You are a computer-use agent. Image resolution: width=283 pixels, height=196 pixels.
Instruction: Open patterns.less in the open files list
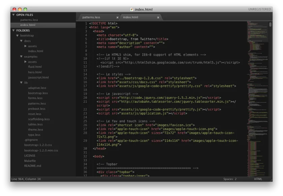click(x=29, y=20)
